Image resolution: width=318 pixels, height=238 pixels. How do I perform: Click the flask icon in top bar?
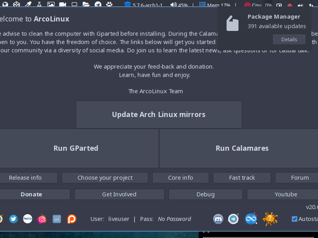point(39,4)
